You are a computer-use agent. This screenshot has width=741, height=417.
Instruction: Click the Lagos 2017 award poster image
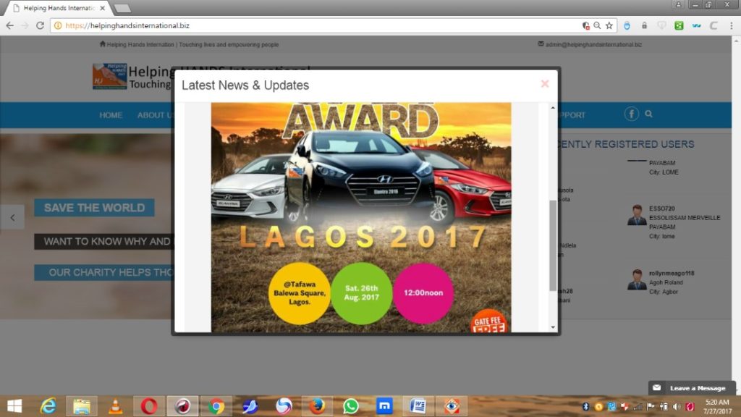[360, 217]
